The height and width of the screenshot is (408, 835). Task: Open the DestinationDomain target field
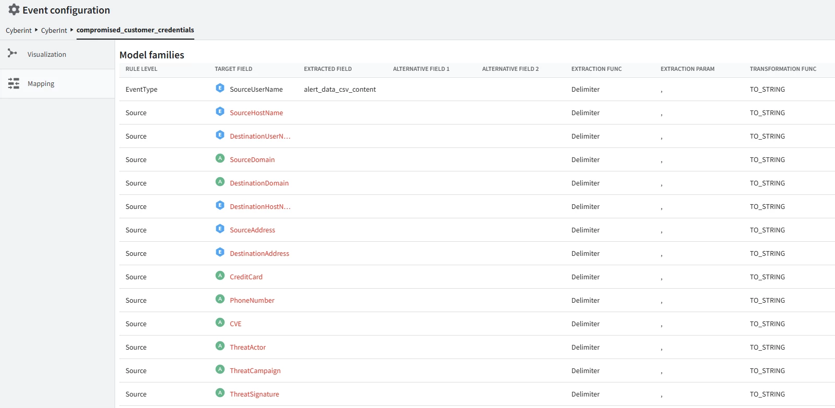pyautogui.click(x=259, y=183)
